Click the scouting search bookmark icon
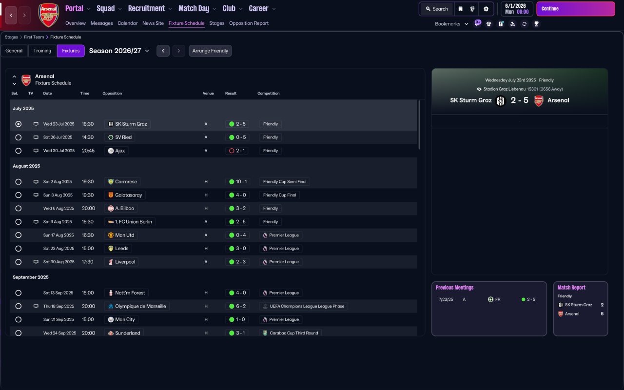 pyautogui.click(x=512, y=24)
